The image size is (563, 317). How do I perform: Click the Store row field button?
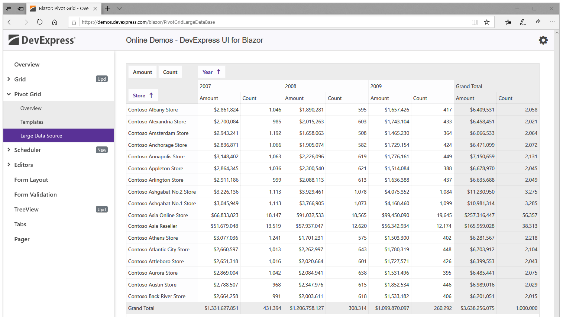[x=143, y=96]
